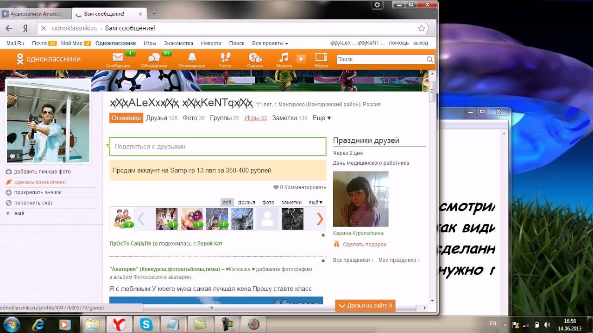593x333 pixels.
Task: Open the Заметки 136 tab
Action: pyautogui.click(x=290, y=118)
